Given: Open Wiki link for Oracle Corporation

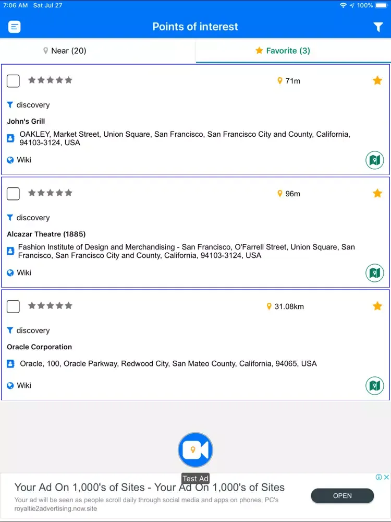Looking at the screenshot, I should [24, 386].
